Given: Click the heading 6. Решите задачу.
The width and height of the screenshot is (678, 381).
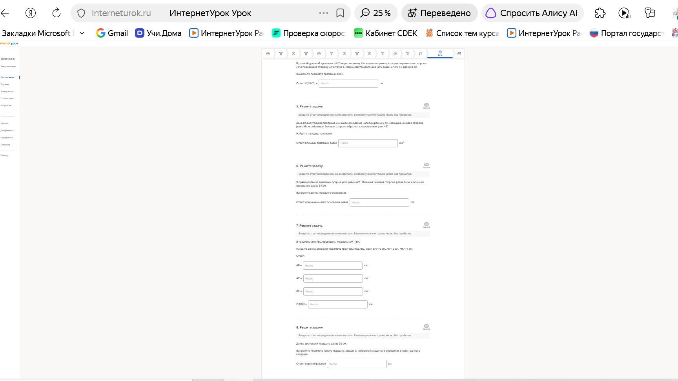Looking at the screenshot, I should click(x=310, y=166).
